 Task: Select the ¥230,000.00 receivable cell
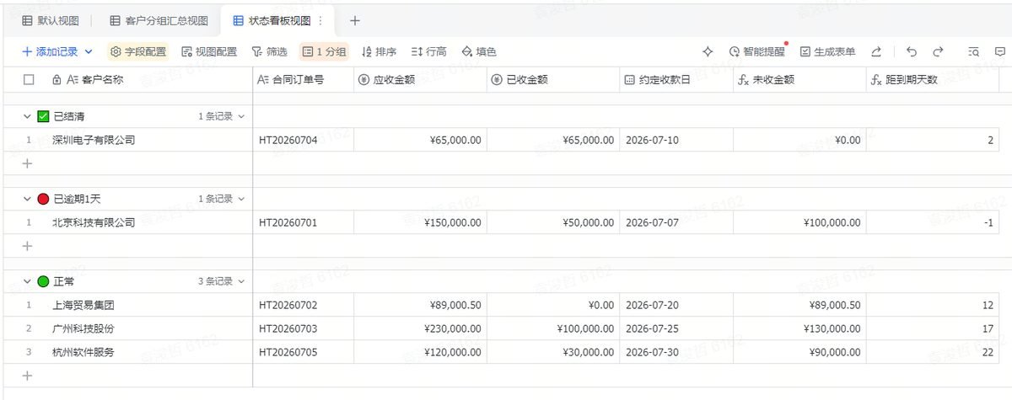point(420,328)
